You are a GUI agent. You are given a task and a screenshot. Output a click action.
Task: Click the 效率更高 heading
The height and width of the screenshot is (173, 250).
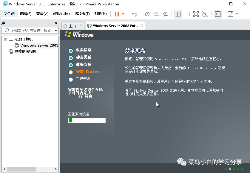coord(135,51)
